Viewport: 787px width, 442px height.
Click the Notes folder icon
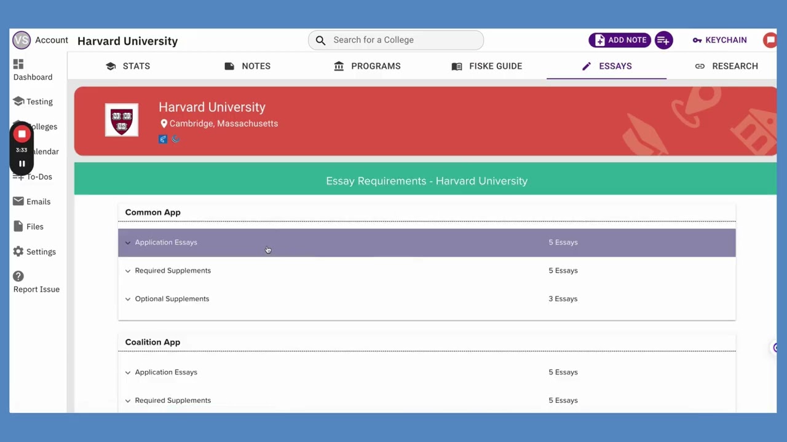229,66
